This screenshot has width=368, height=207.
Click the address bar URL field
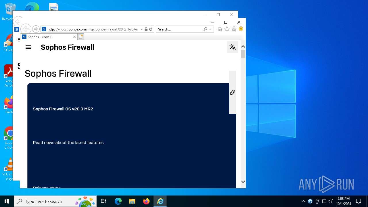click(93, 29)
